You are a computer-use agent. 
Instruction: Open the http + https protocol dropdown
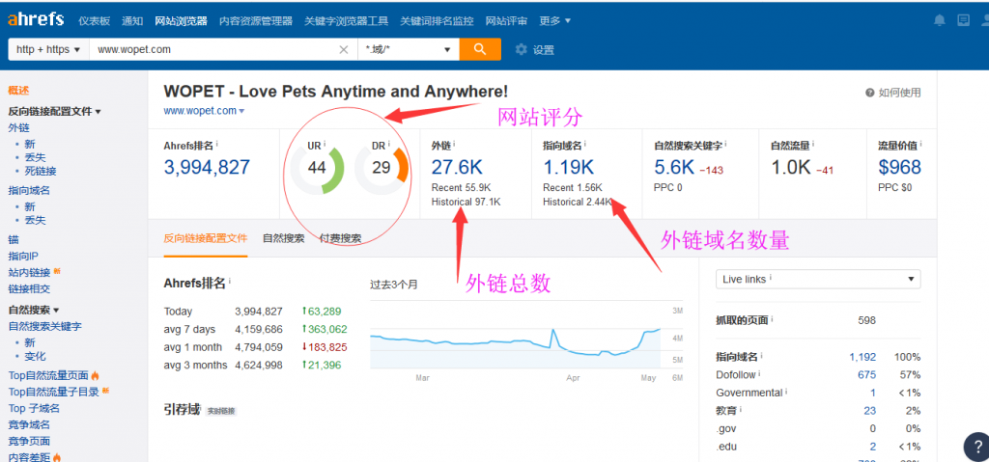[x=48, y=50]
